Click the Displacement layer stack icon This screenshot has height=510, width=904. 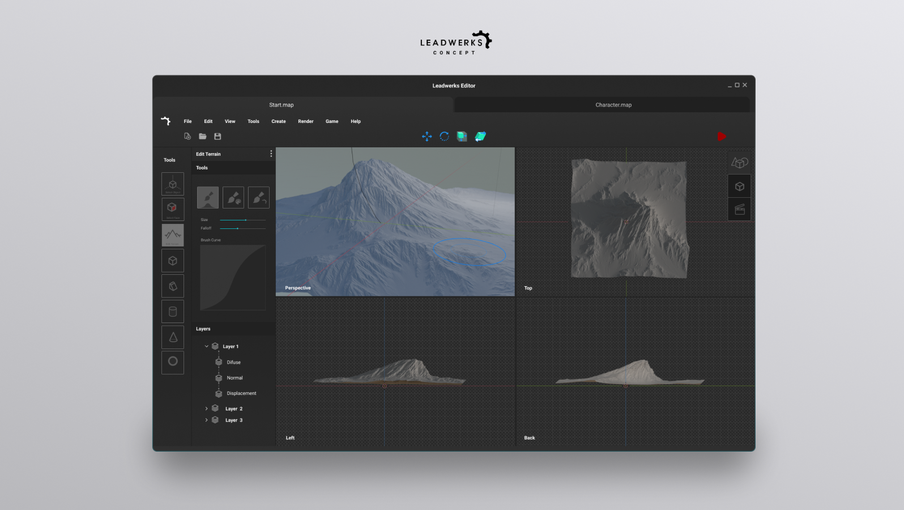point(219,393)
